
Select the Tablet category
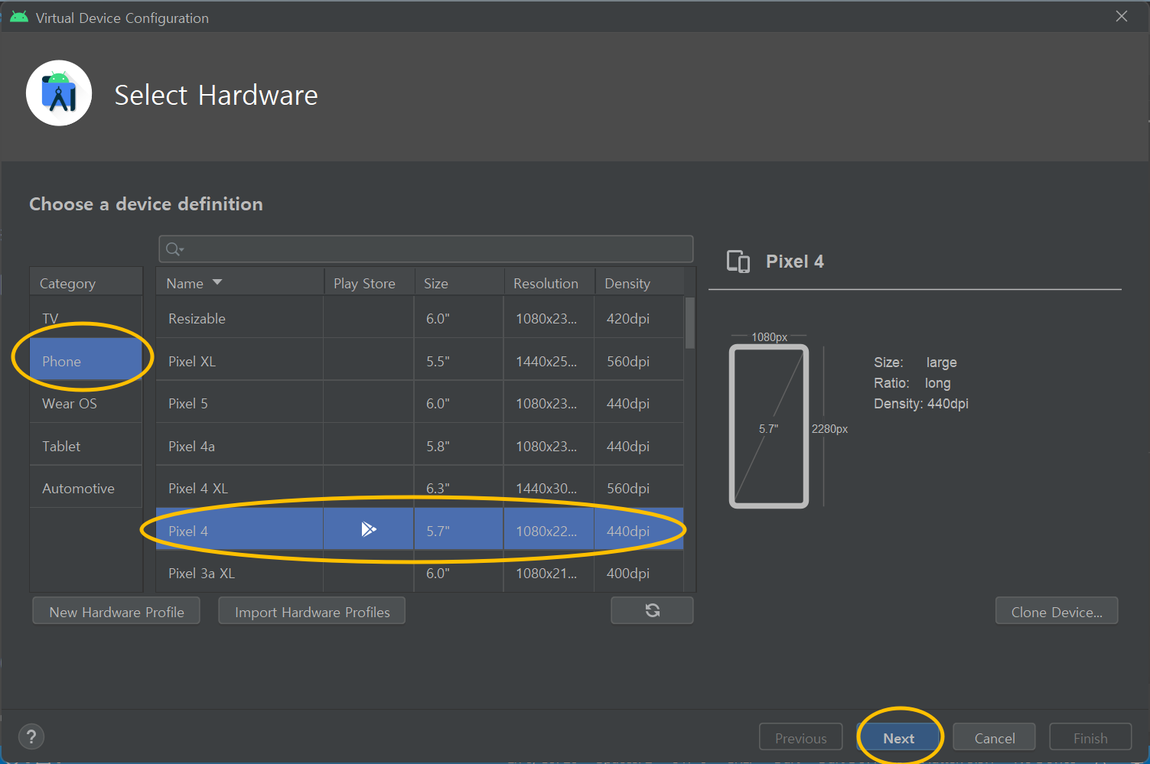(86, 446)
